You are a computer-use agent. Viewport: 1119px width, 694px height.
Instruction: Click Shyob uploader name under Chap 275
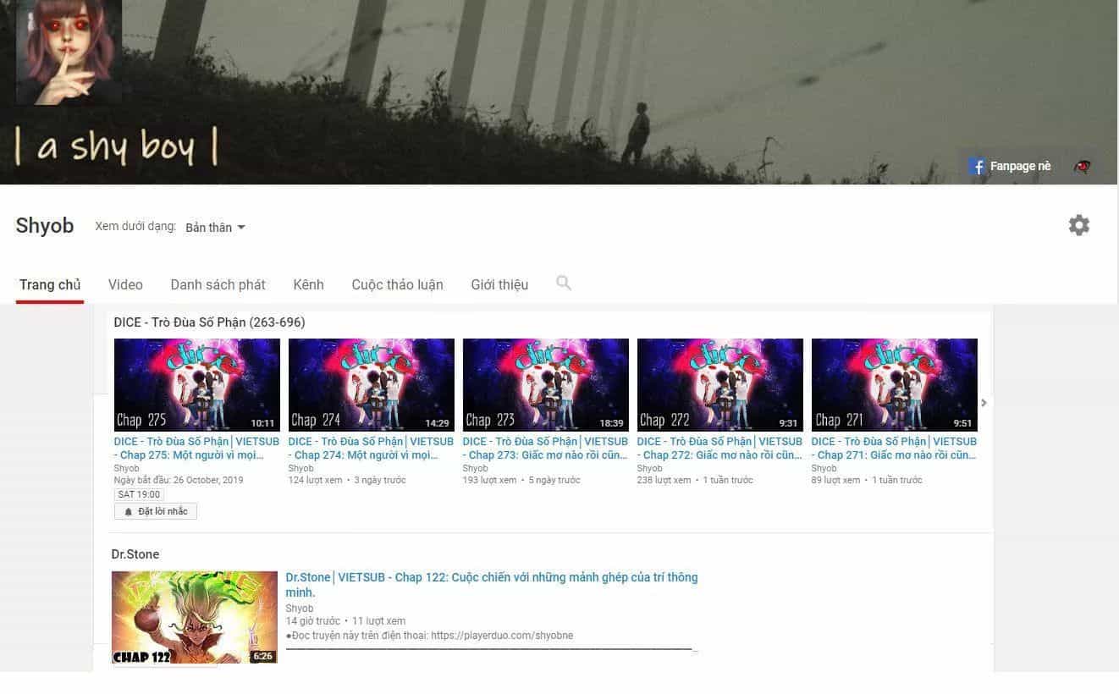point(126,468)
